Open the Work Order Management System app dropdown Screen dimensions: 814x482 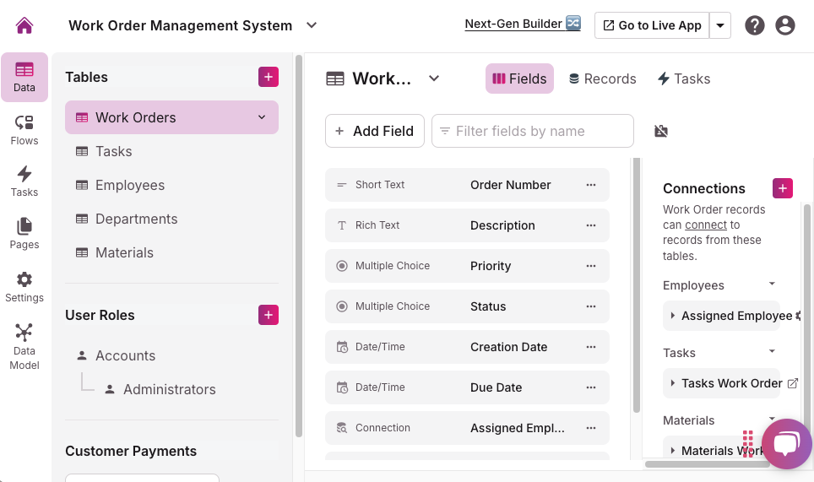click(312, 25)
